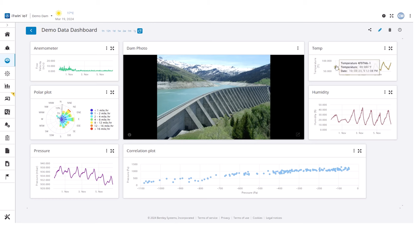
Task: Open the bar chart icon in sidebar
Action: [7, 86]
